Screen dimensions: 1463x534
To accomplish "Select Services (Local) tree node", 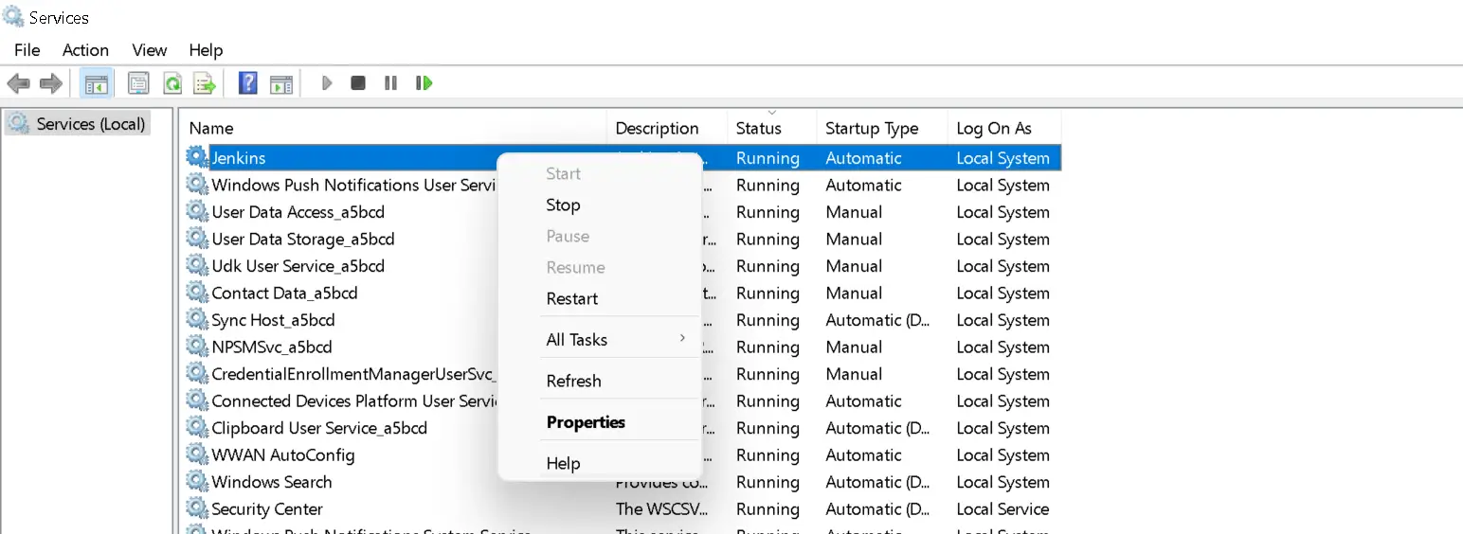I will (77, 123).
